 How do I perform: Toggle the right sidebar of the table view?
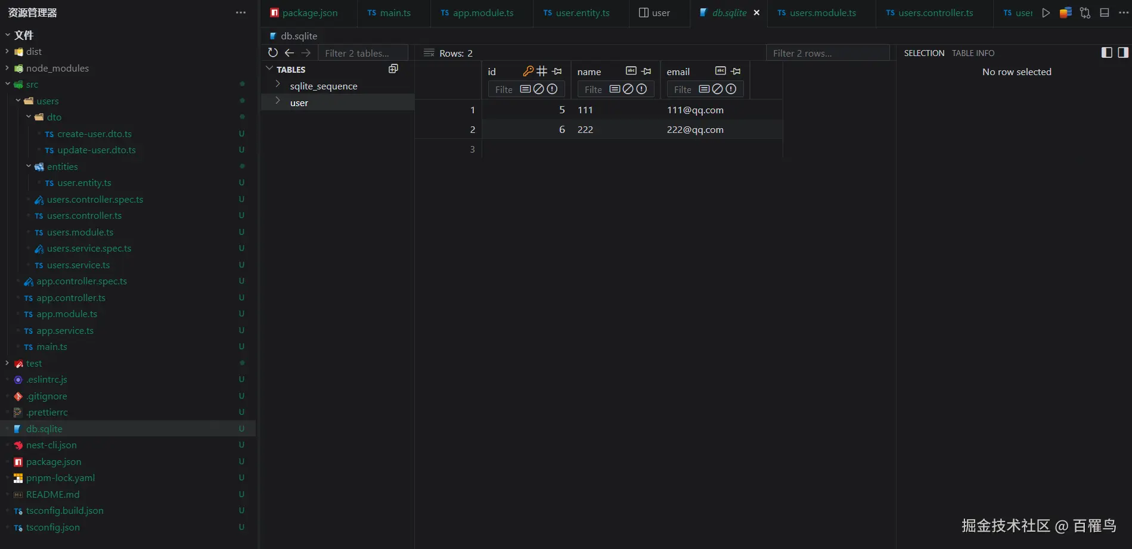coord(1123,52)
